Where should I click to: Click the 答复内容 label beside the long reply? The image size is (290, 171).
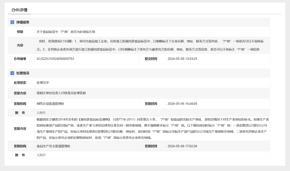pos(20,129)
